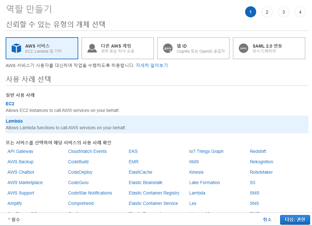This screenshot has height=226, width=312.
Task: Select Lex service
Action: (x=193, y=203)
